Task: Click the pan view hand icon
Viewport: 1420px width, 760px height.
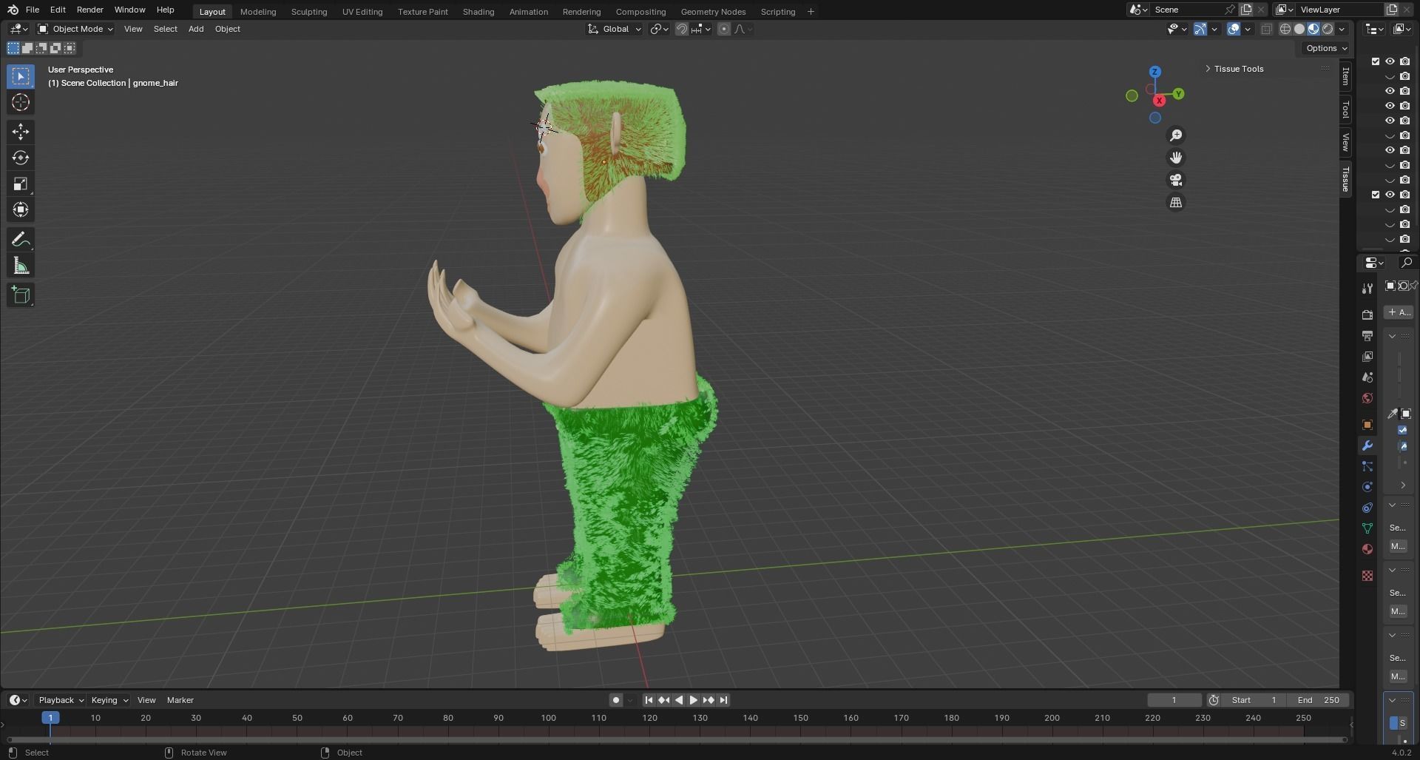Action: click(x=1176, y=158)
